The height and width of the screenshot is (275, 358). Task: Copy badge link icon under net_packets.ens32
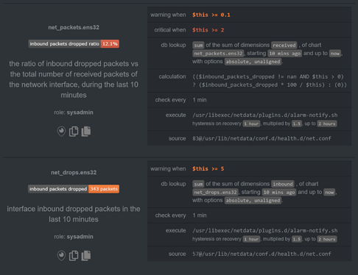coord(74,132)
